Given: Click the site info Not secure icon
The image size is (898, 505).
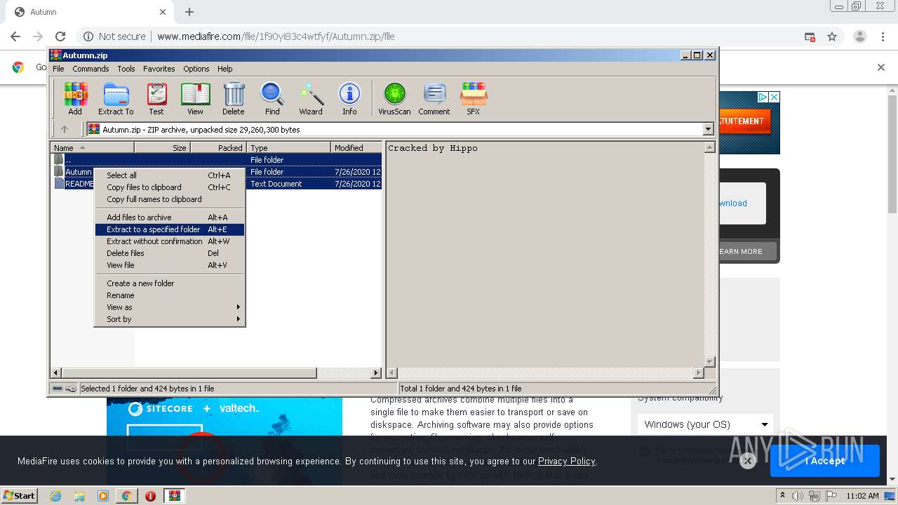Looking at the screenshot, I should pos(88,36).
